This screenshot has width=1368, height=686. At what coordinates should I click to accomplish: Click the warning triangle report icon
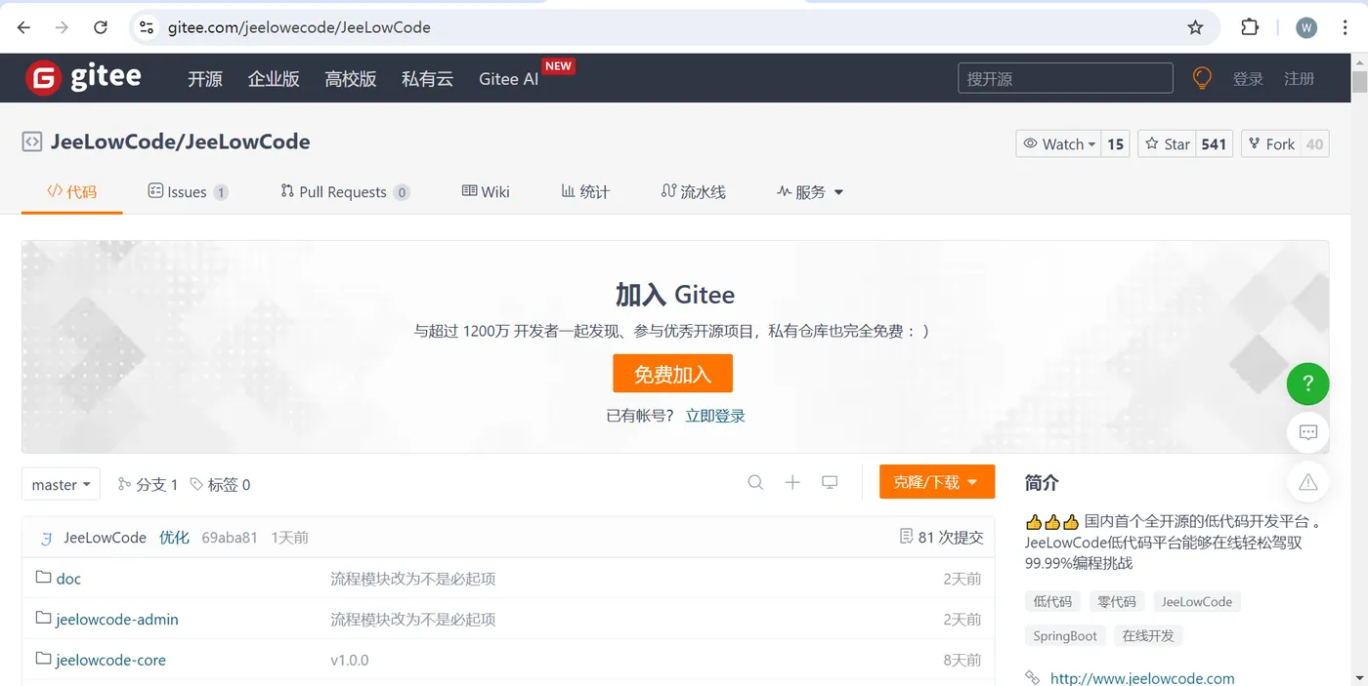pos(1307,482)
